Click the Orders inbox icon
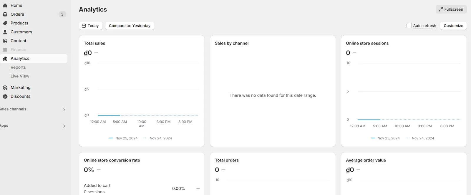Screen dimensions: 471x195 click(5, 14)
